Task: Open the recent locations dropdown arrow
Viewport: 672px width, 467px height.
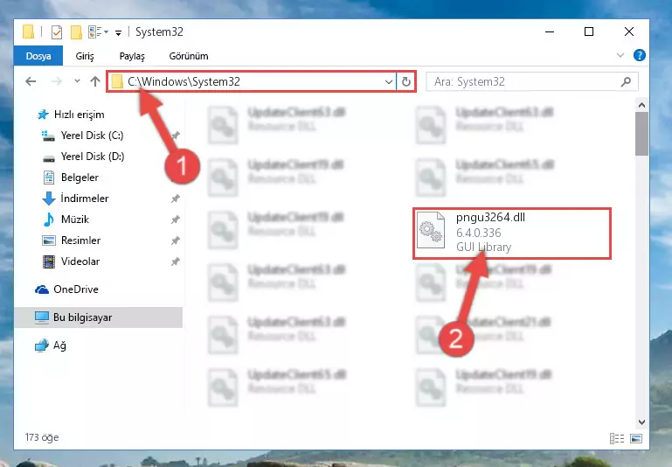Action: [77, 80]
